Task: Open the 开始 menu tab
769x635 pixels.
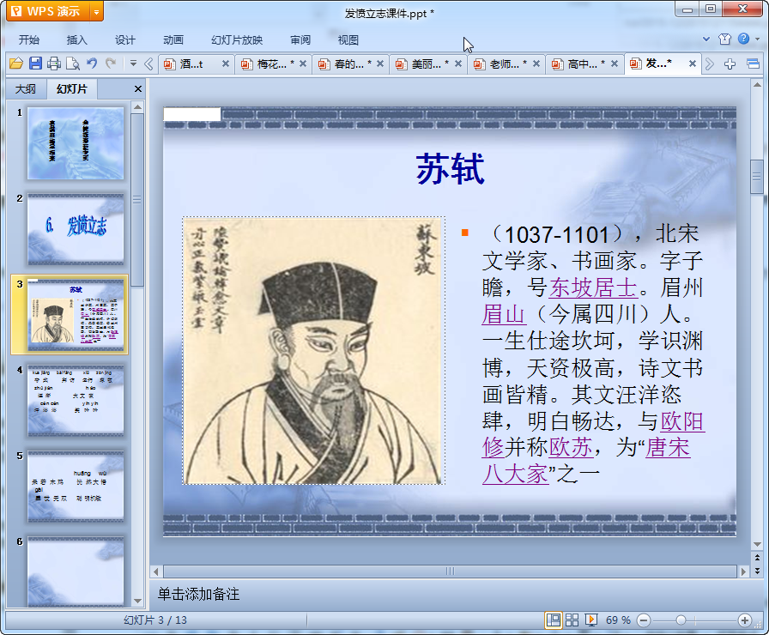Action: pos(29,39)
